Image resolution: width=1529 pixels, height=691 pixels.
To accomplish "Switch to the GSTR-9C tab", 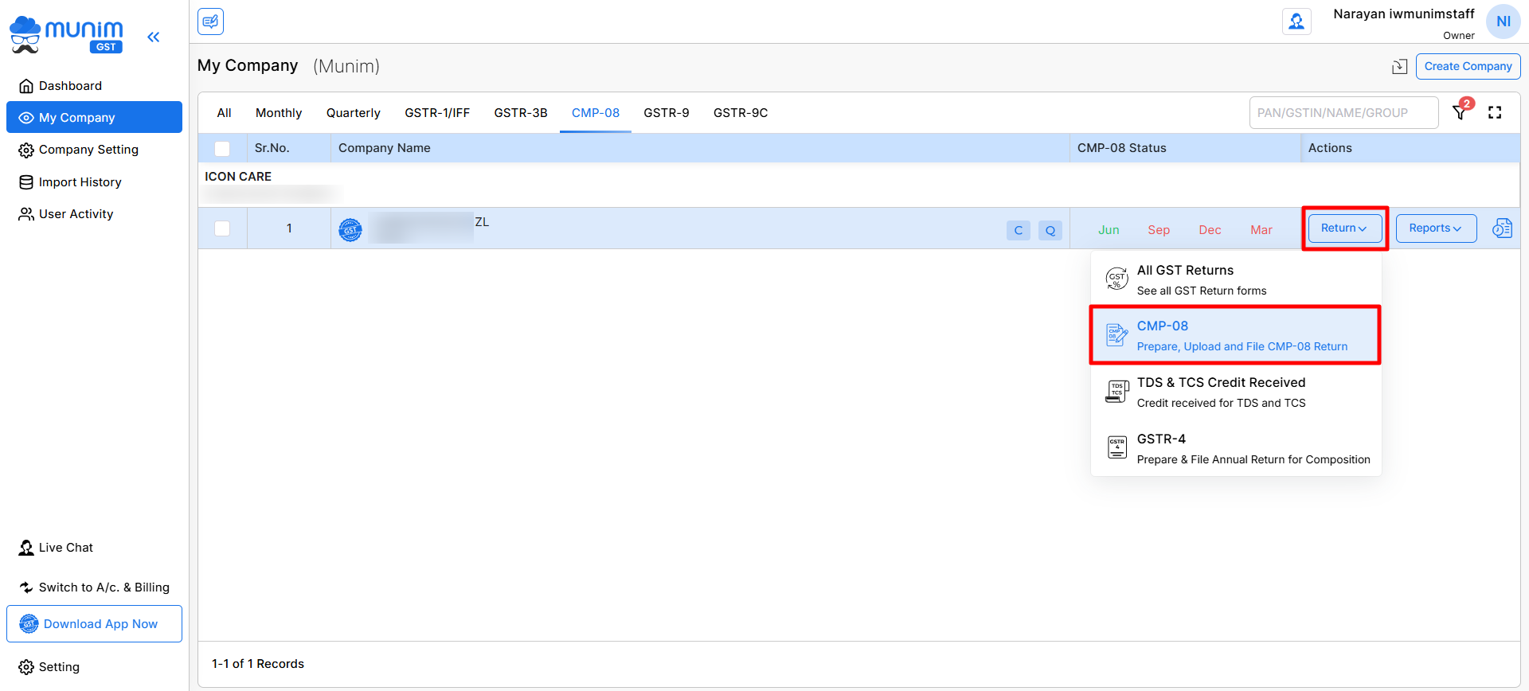I will coord(741,113).
